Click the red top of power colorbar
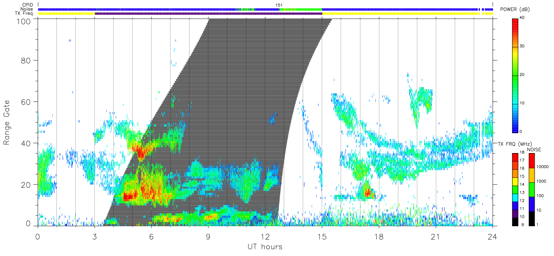The image size is (554, 256). (515, 26)
